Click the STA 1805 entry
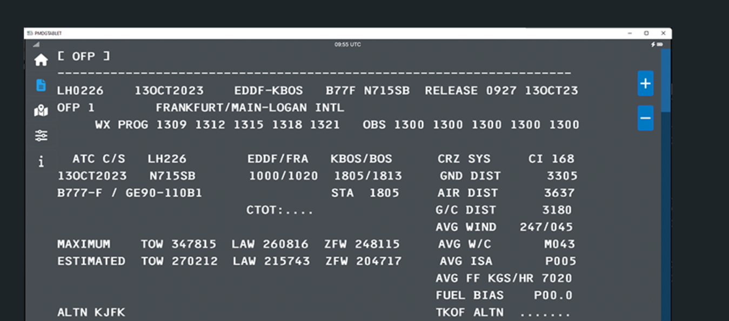729x321 pixels. click(x=365, y=193)
